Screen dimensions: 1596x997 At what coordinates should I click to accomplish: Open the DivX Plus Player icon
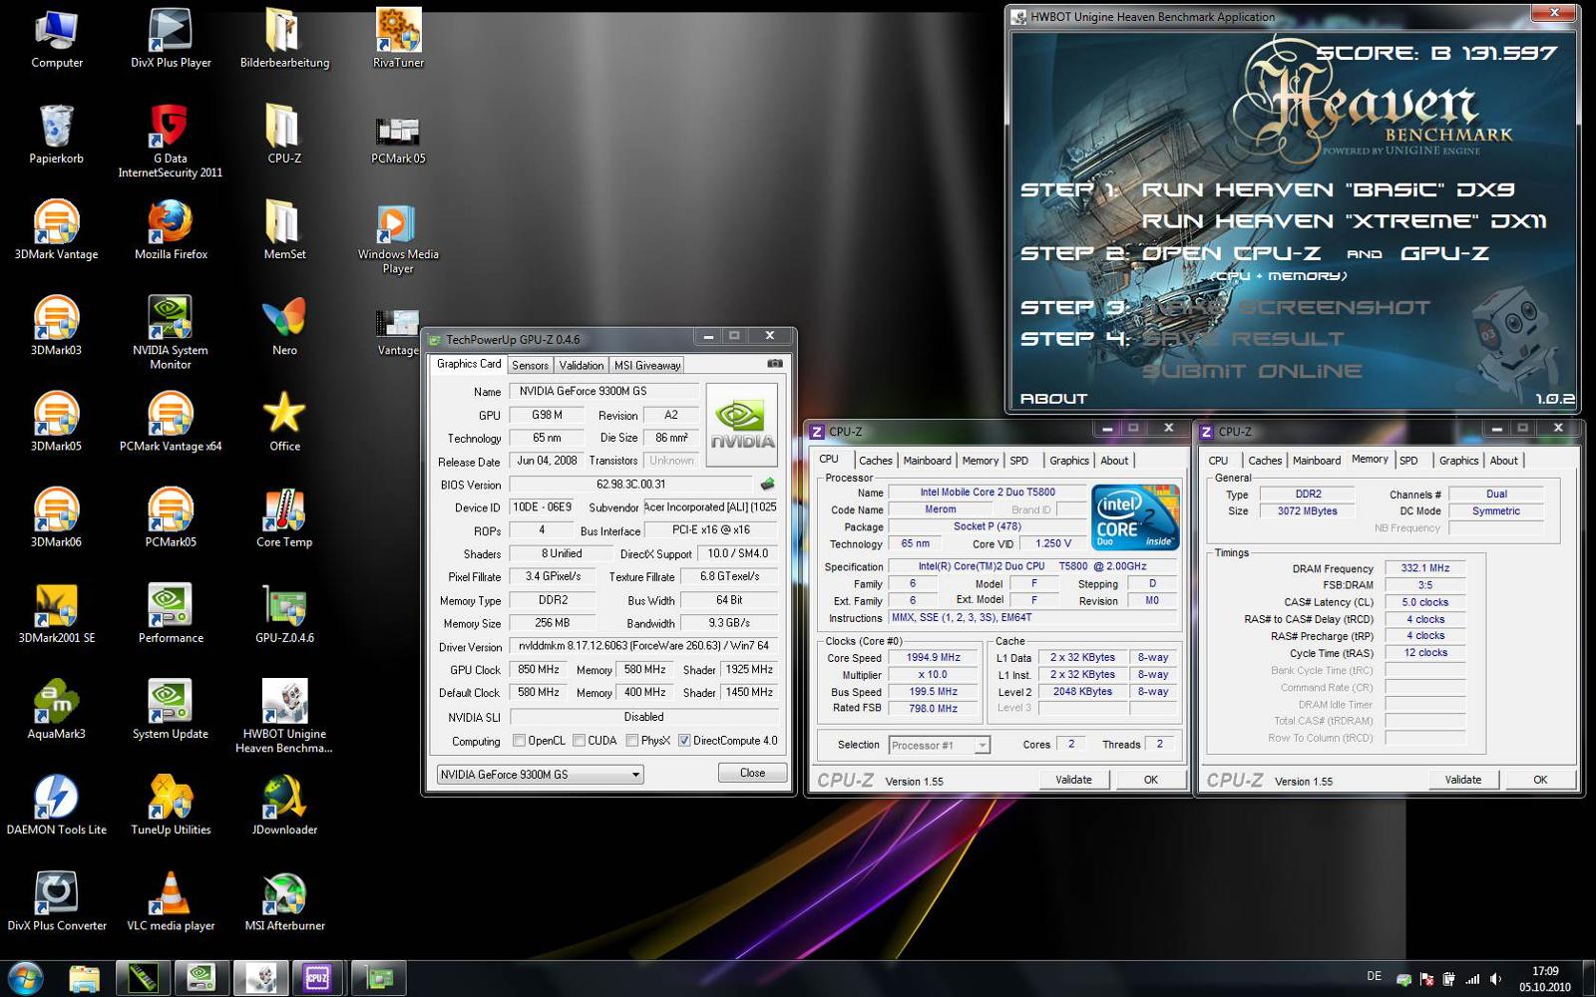pos(171,38)
